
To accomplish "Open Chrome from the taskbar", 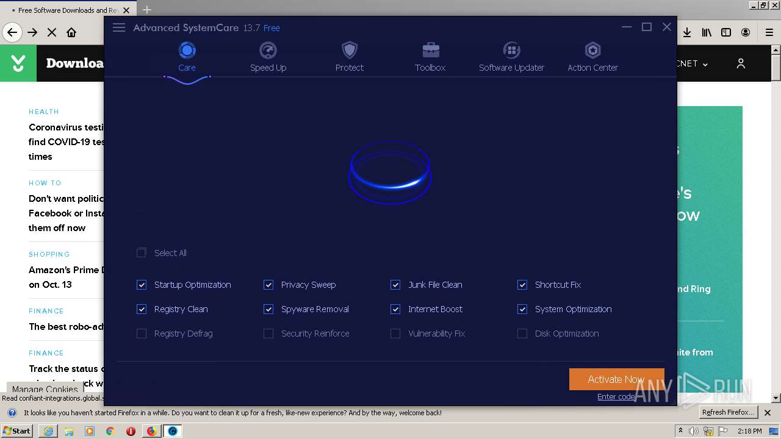I will pyautogui.click(x=110, y=431).
